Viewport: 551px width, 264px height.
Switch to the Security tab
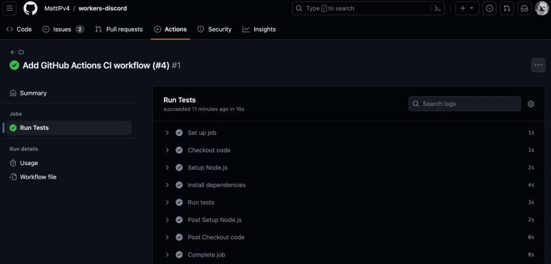[214, 30]
